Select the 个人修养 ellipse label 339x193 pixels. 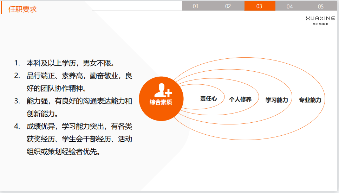click(x=240, y=99)
